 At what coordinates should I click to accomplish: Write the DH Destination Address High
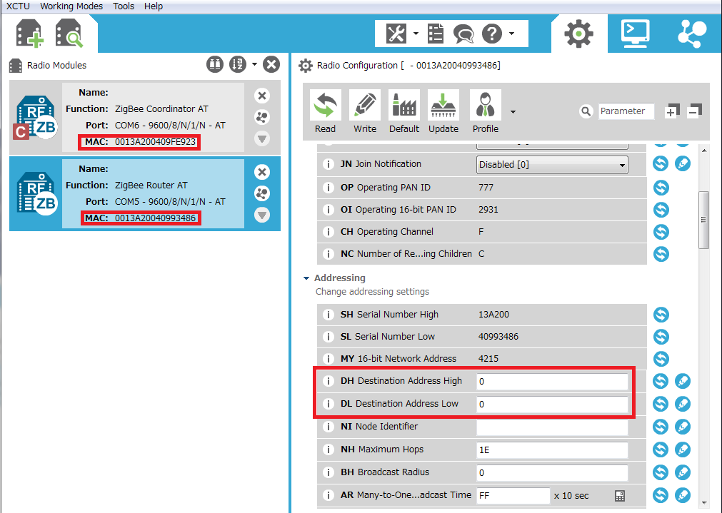pos(683,381)
